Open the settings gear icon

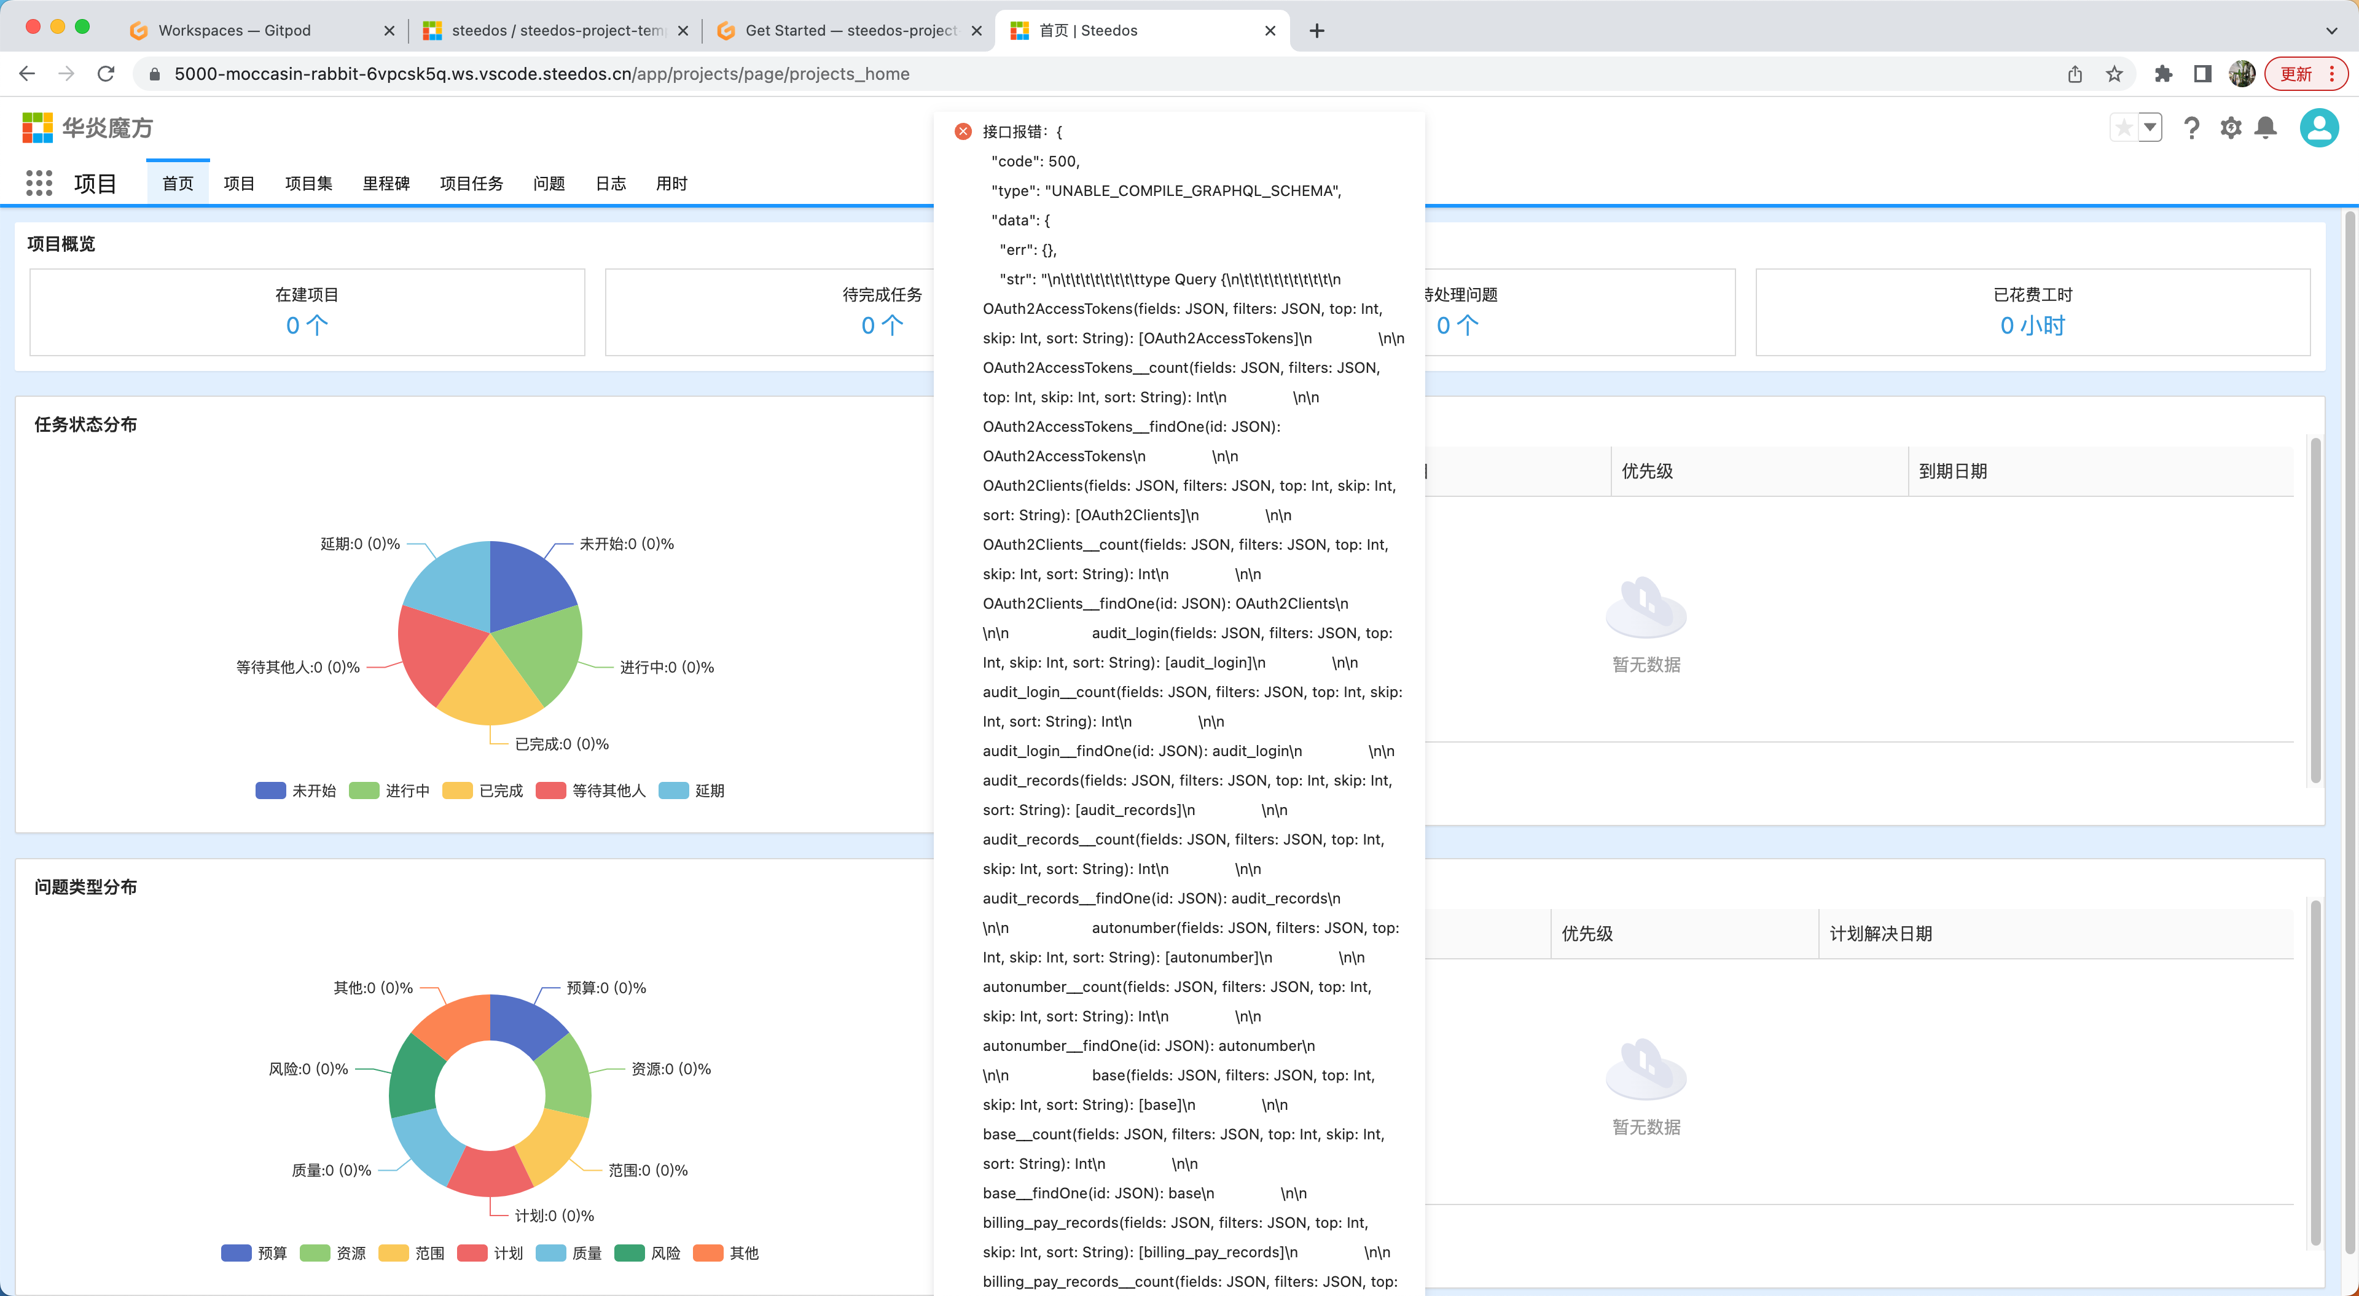pyautogui.click(x=2231, y=128)
